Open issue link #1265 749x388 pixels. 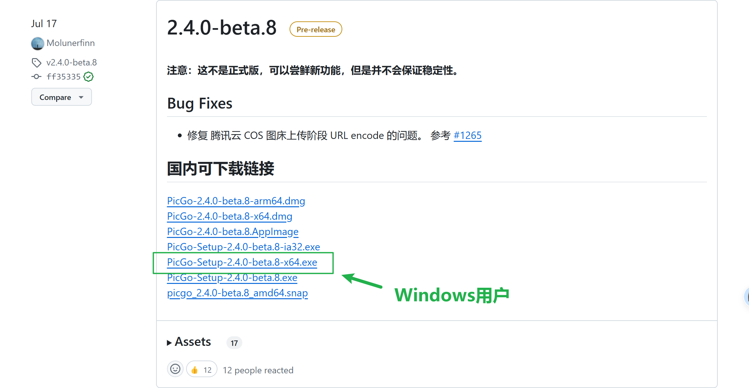[x=467, y=135]
